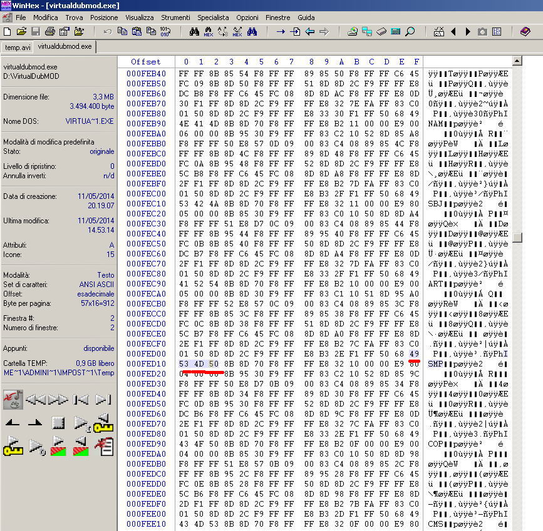Click the Find Hex Values binoculars icon
Screen dimensions: 543x531
click(x=208, y=31)
